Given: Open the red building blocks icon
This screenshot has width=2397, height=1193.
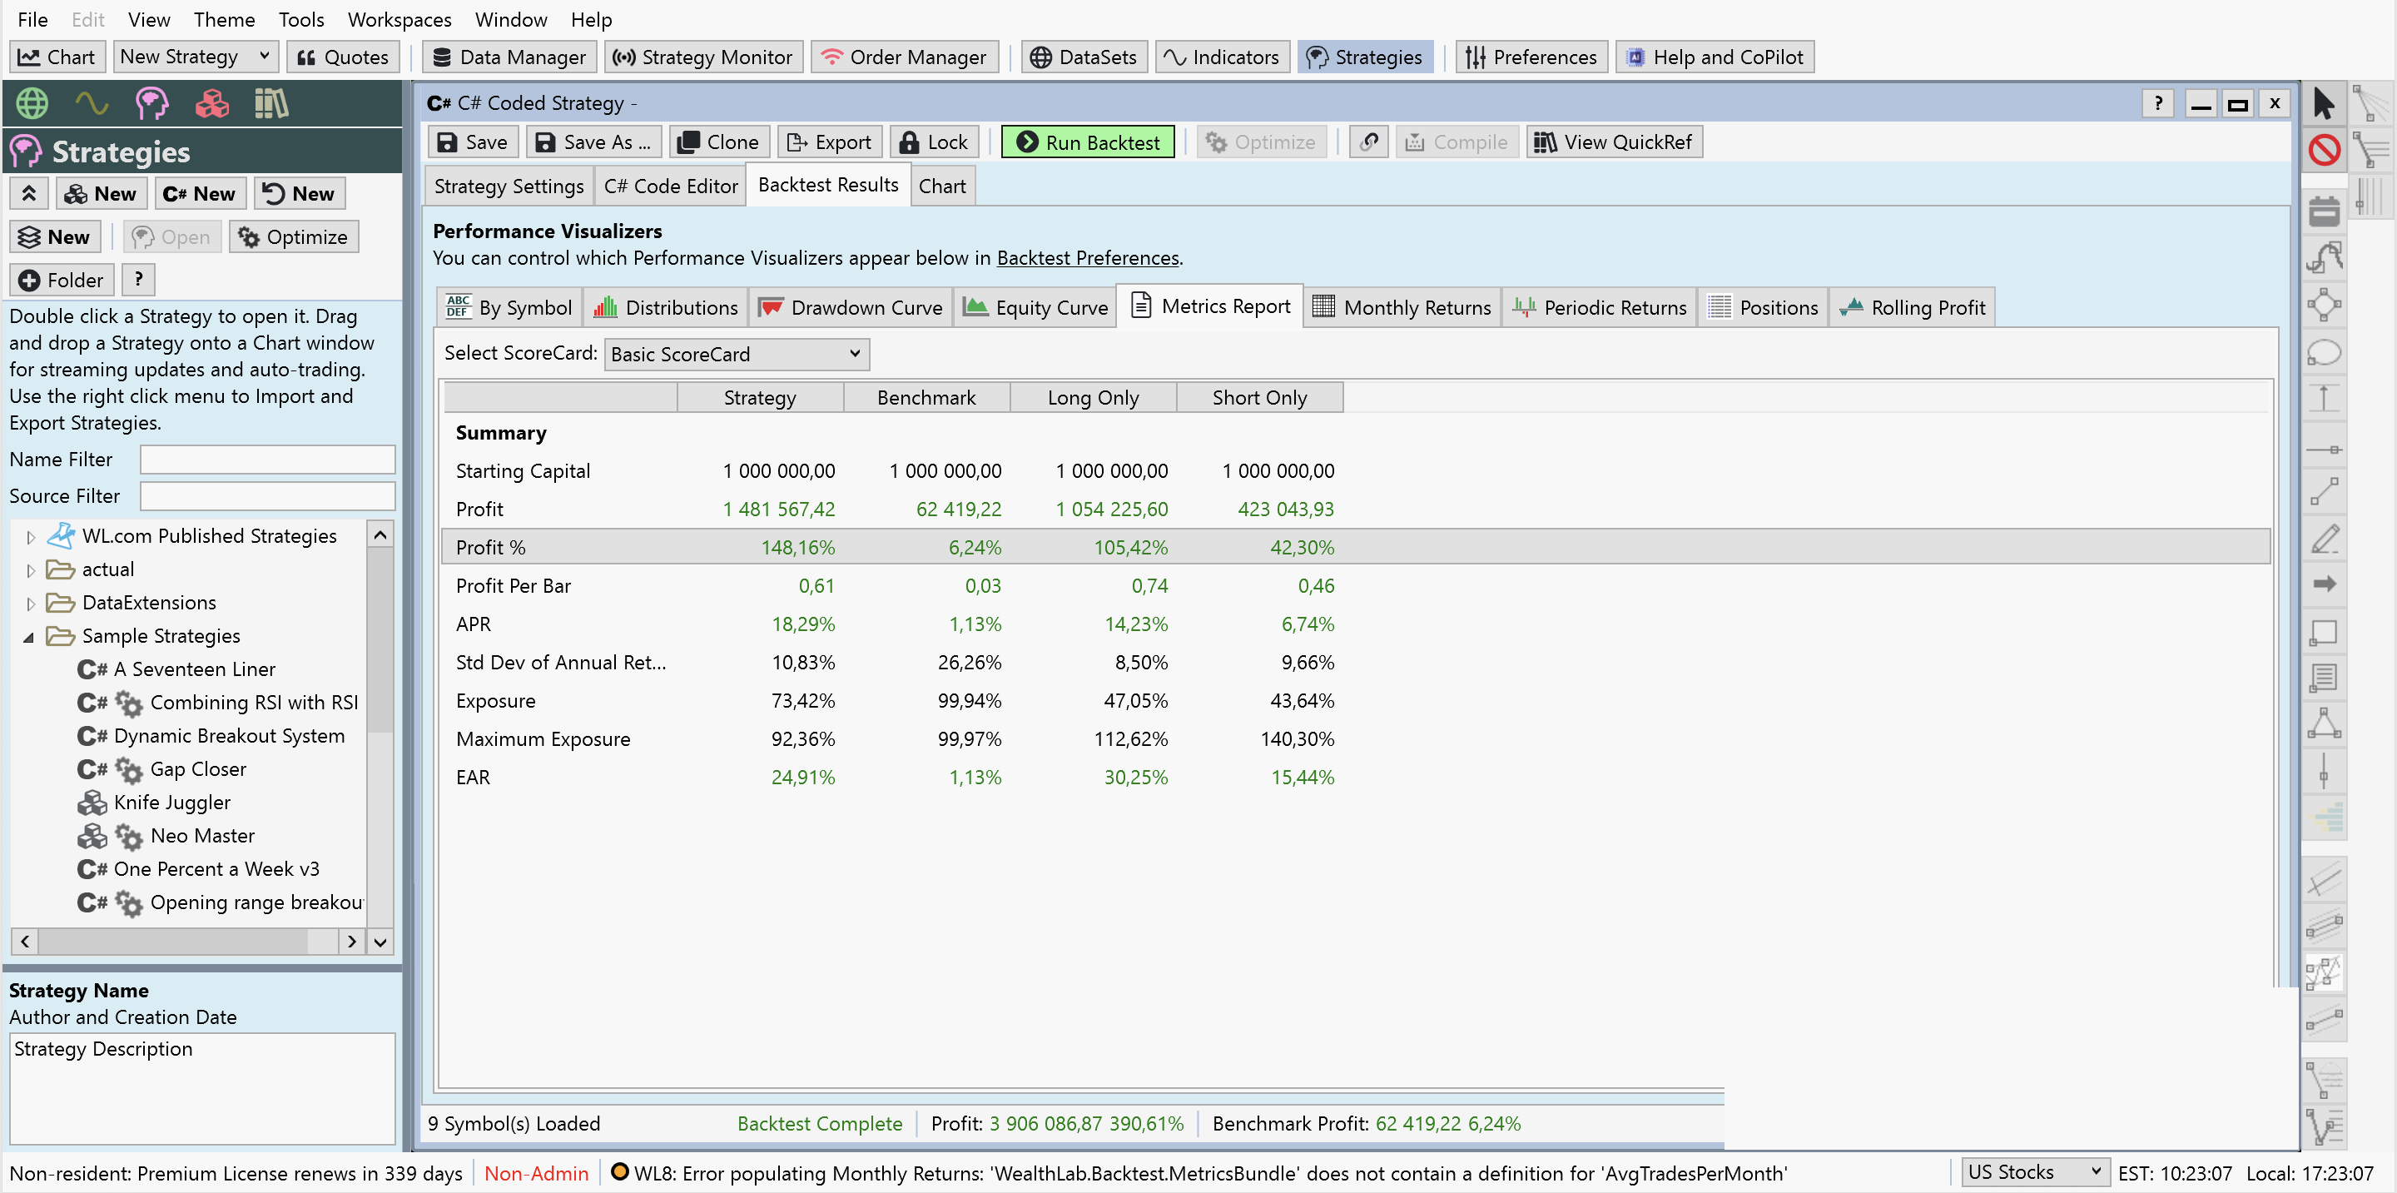Looking at the screenshot, I should (212, 103).
